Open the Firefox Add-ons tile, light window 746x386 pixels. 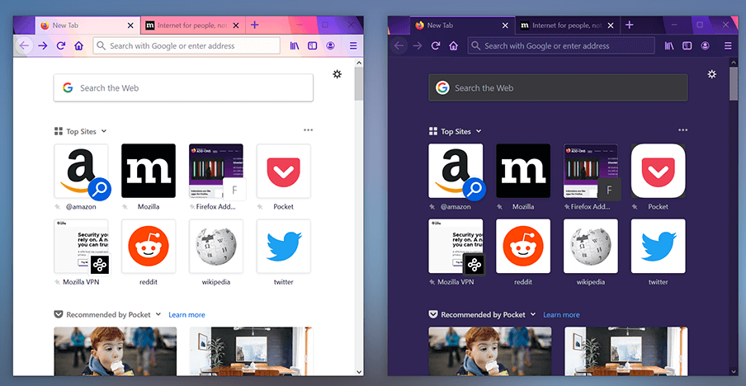(x=216, y=171)
